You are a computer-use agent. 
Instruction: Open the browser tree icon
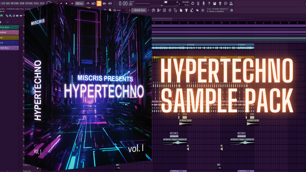(175, 10)
